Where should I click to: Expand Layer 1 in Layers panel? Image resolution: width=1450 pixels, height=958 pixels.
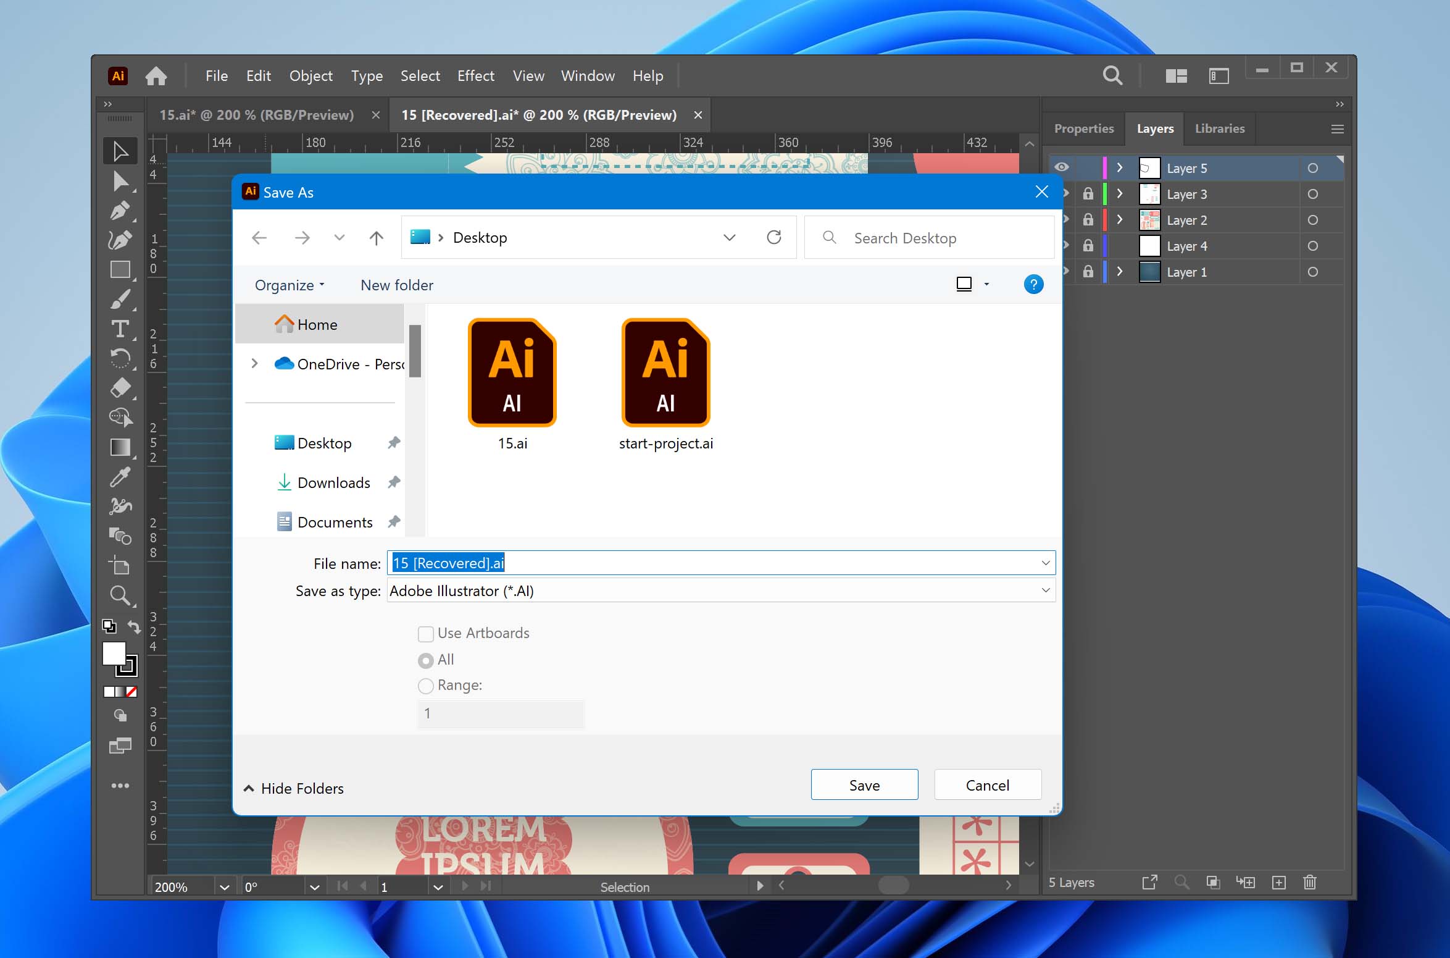pos(1119,272)
